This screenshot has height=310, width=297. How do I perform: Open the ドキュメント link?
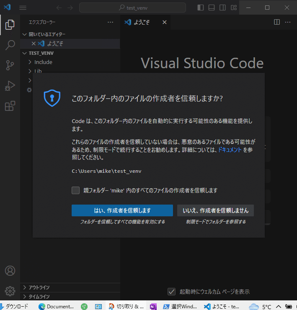(230, 150)
